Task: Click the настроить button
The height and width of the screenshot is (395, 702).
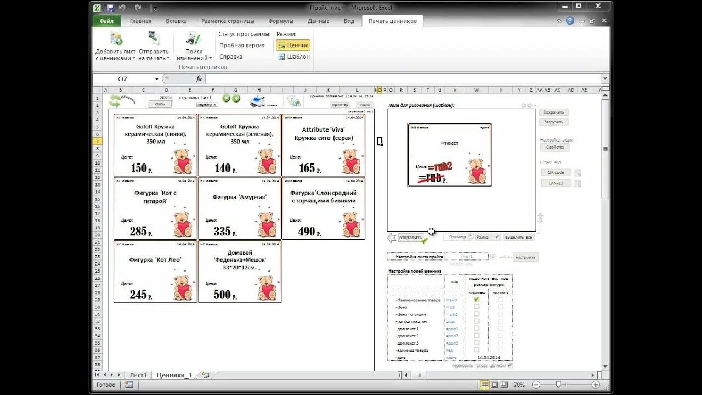Action: (x=526, y=257)
